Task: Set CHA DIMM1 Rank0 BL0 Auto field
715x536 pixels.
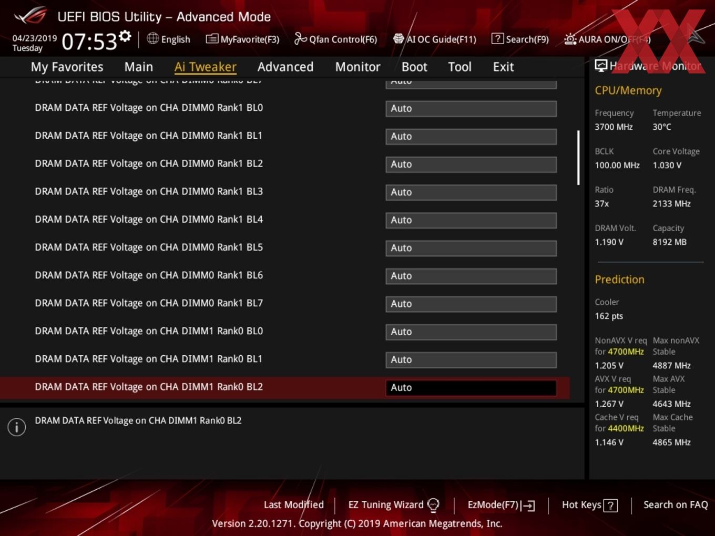Action: pyautogui.click(x=471, y=332)
